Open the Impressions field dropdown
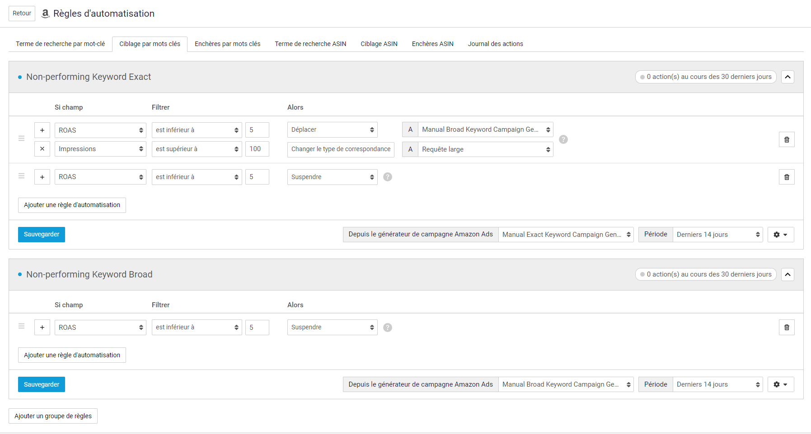This screenshot has width=811, height=434. coord(100,149)
